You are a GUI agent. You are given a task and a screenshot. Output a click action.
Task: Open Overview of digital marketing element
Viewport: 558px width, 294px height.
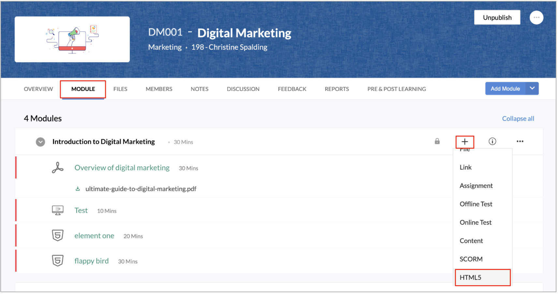122,168
